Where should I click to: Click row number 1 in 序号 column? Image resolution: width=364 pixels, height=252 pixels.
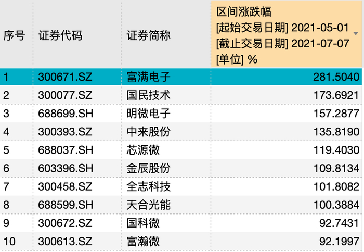click(6, 77)
